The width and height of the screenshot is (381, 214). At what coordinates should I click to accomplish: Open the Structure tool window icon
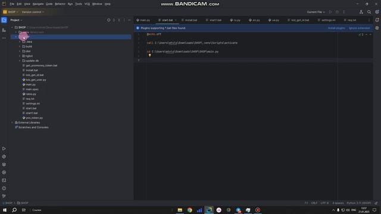click(x=4, y=30)
